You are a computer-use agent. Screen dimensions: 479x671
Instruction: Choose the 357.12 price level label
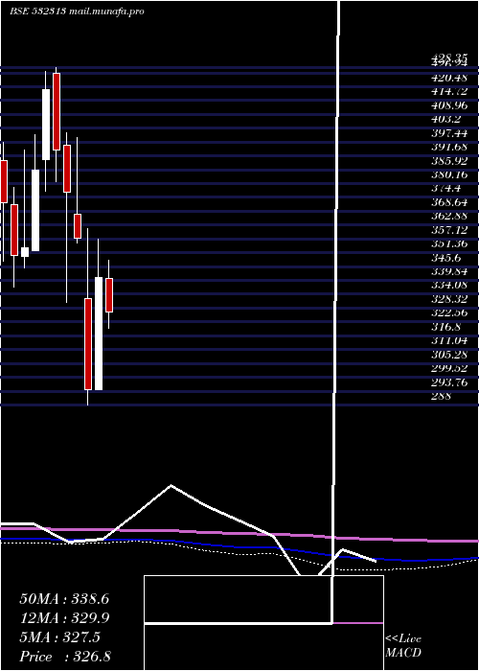click(x=449, y=230)
